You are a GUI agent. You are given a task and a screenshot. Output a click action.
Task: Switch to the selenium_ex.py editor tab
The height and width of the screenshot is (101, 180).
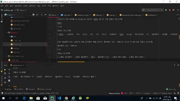pyautogui.click(x=83, y=15)
